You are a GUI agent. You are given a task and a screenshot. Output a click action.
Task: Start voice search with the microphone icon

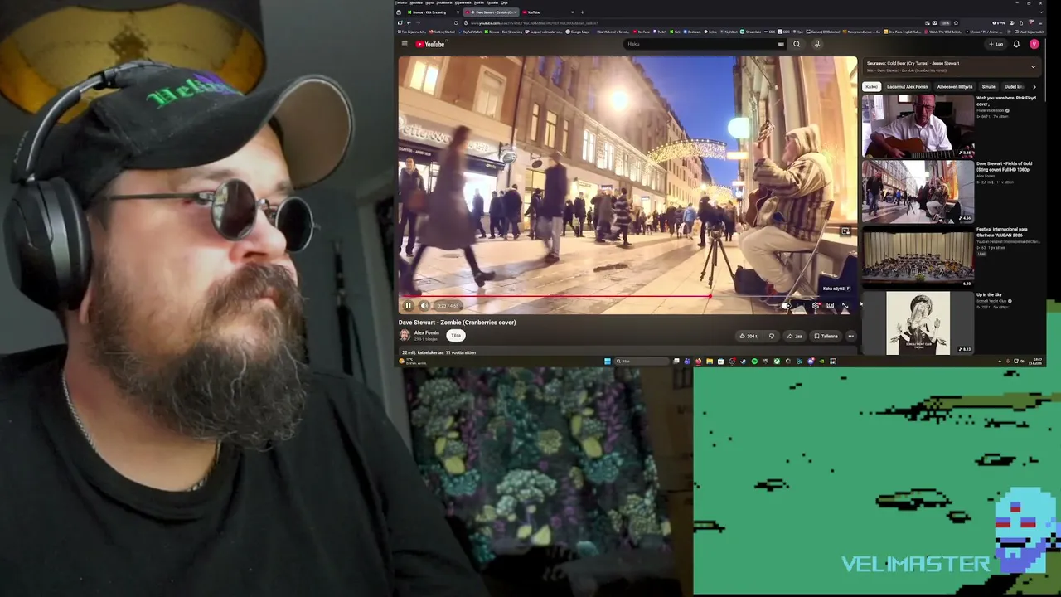(816, 44)
